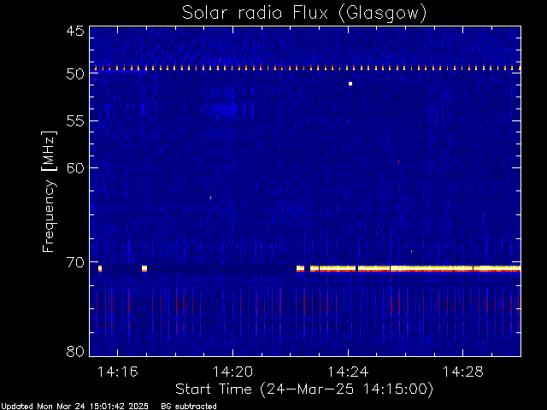Click the "80" frequency tick label
This screenshot has width=547, height=410.
coord(75,351)
